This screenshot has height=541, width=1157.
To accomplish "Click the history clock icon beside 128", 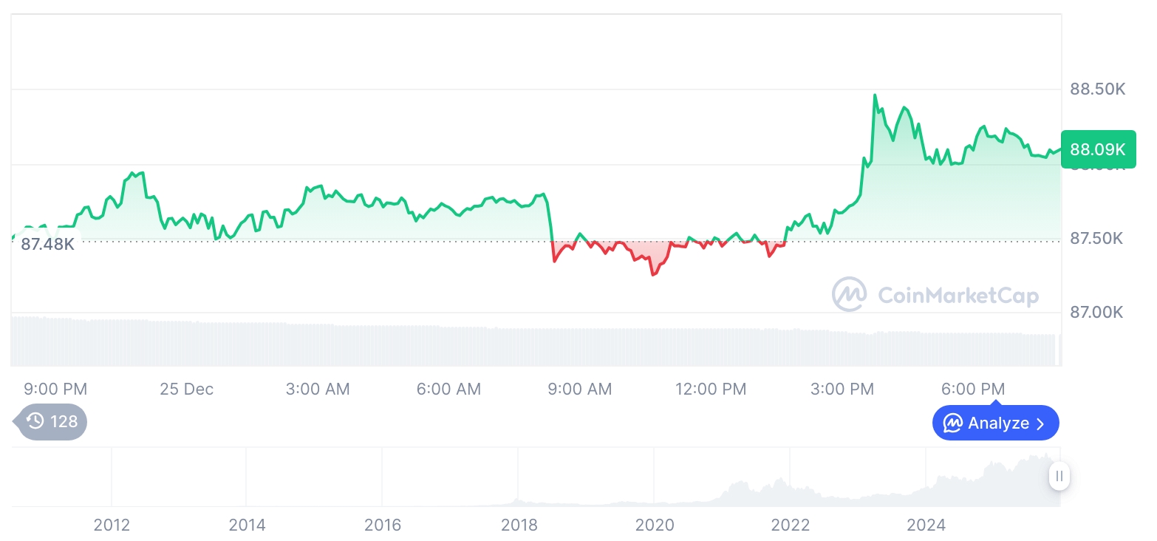I will pyautogui.click(x=35, y=421).
